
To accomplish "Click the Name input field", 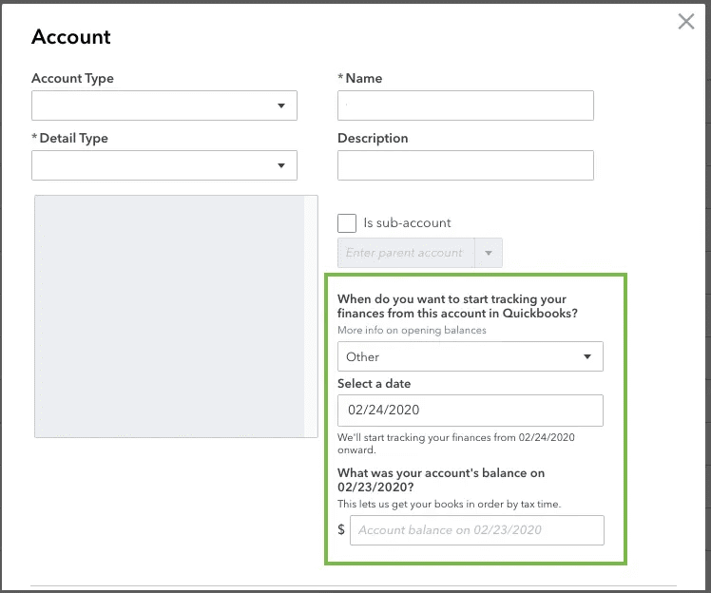I will (466, 105).
